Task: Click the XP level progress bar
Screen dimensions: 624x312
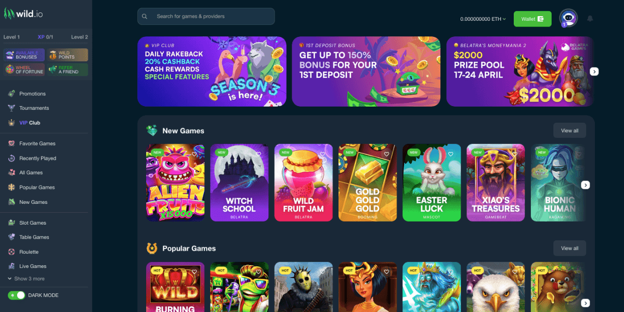Action: coord(46,44)
